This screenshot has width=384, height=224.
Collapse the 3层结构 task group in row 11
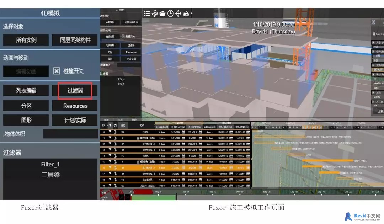click(138, 138)
